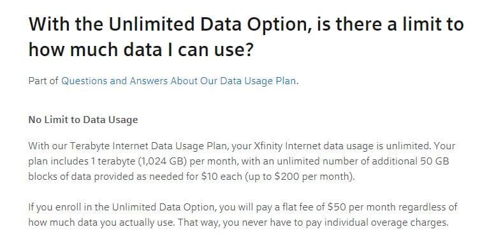Click the words 'flat fee' in the last paragraph
Image resolution: width=489 pixels, height=241 pixels.
tap(304, 207)
